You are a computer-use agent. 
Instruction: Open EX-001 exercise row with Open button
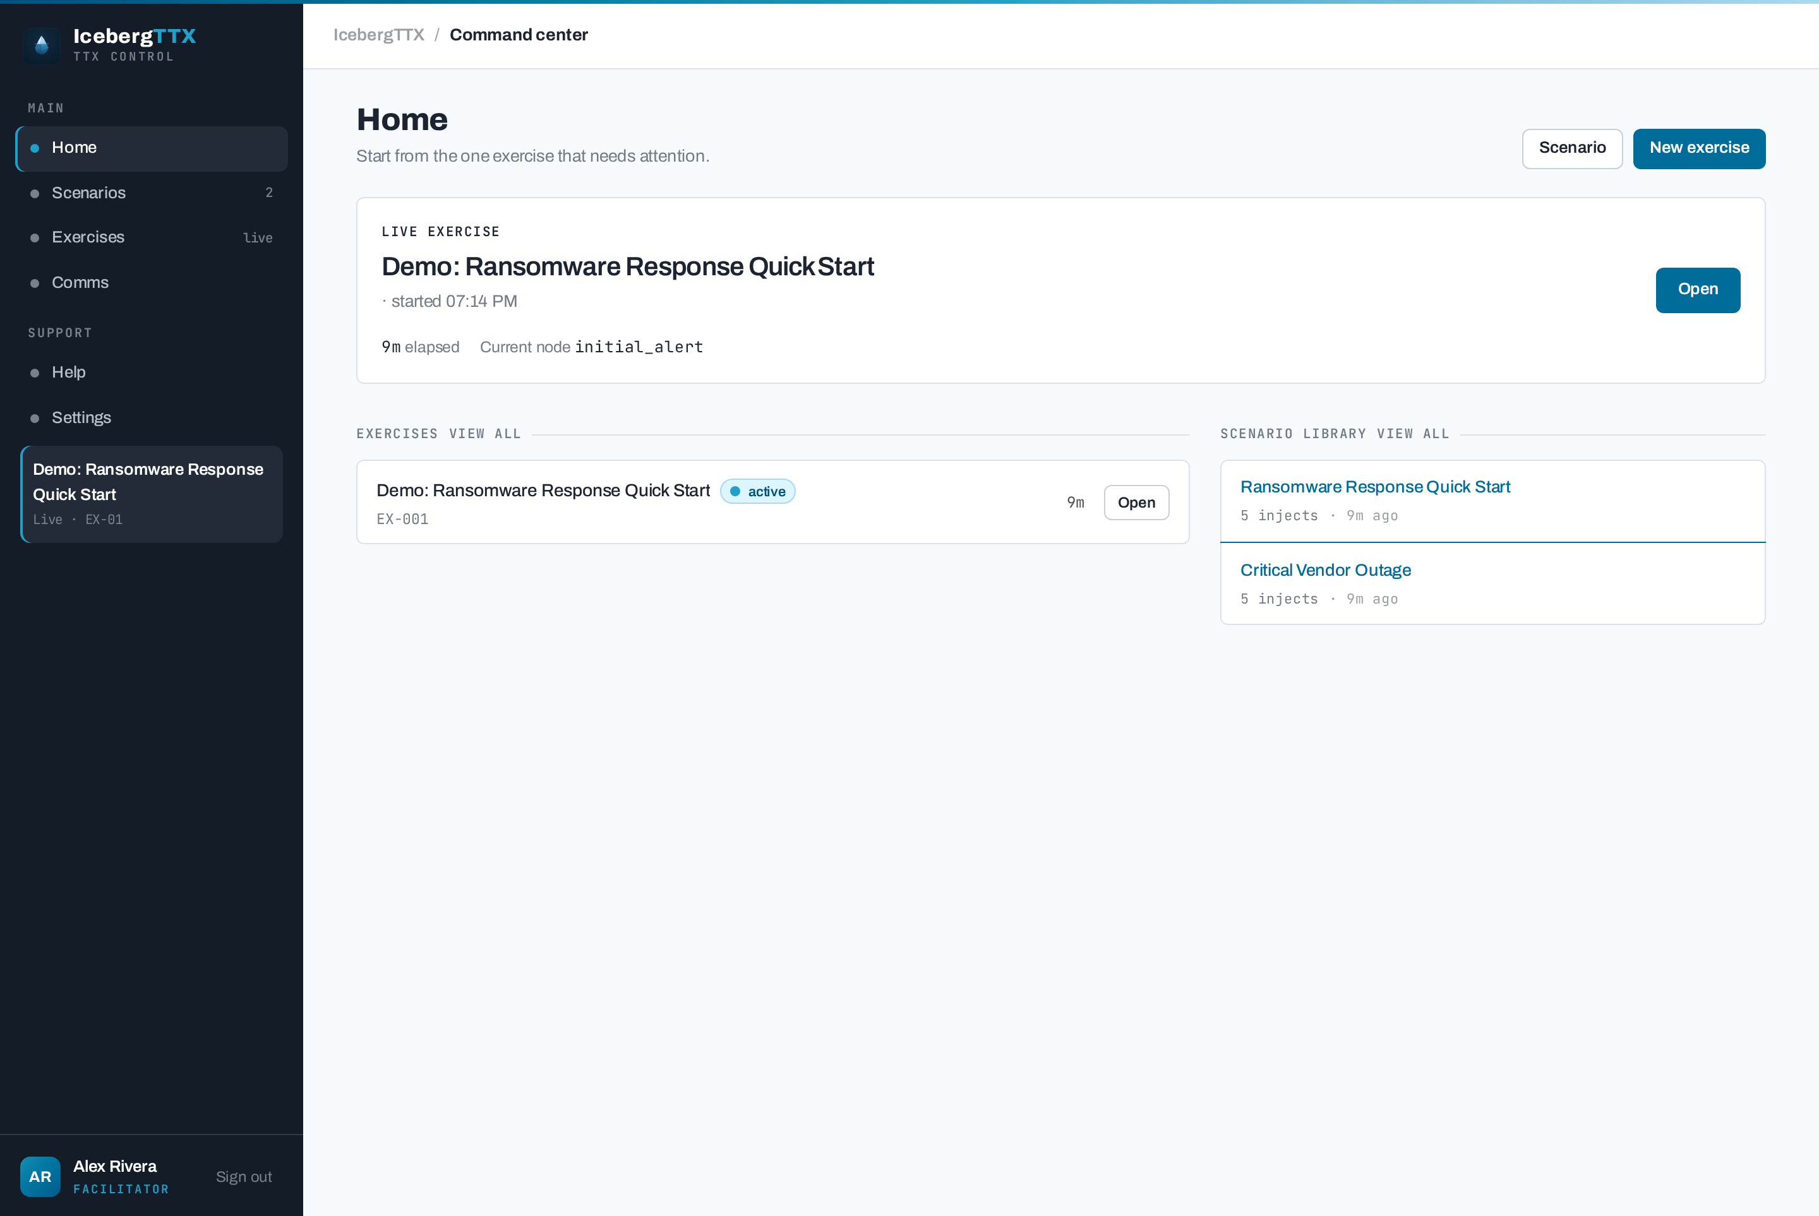point(1136,503)
